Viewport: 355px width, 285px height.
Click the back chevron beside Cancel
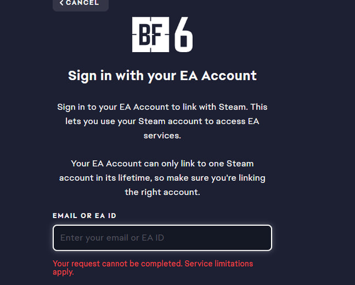pos(62,3)
